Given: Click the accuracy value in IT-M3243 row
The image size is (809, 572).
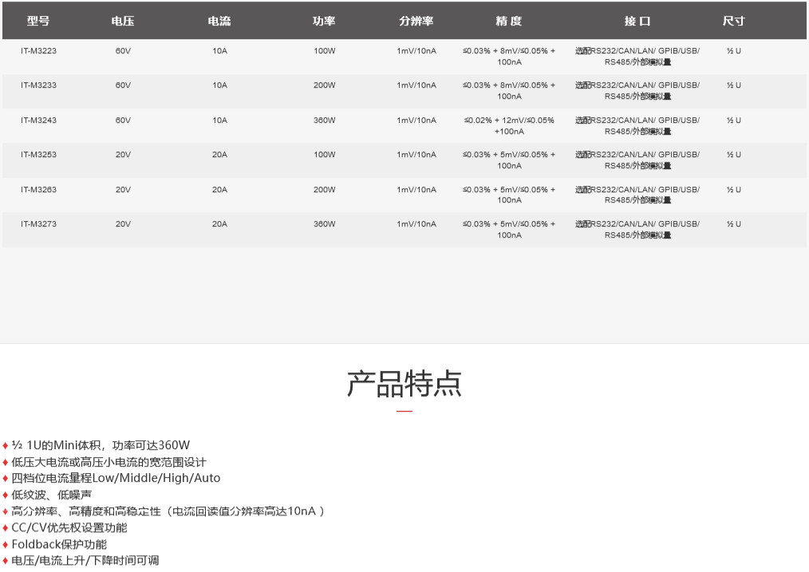Looking at the screenshot, I should point(509,126).
